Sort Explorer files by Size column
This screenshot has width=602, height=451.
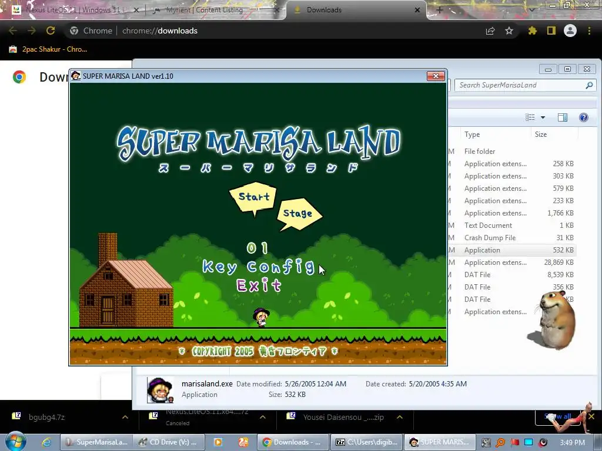[x=555, y=134]
